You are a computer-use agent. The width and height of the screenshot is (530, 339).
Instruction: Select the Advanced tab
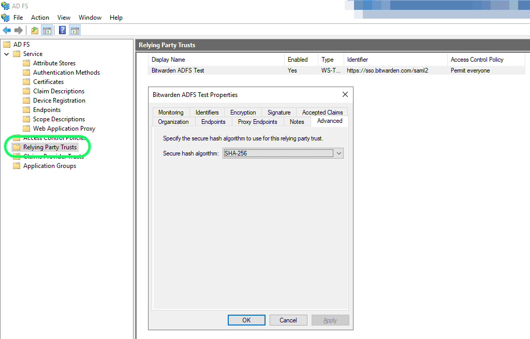click(330, 121)
